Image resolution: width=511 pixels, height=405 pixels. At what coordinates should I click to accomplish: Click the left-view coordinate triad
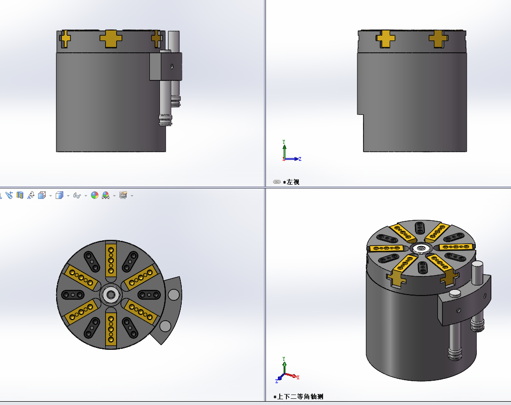click(291, 151)
